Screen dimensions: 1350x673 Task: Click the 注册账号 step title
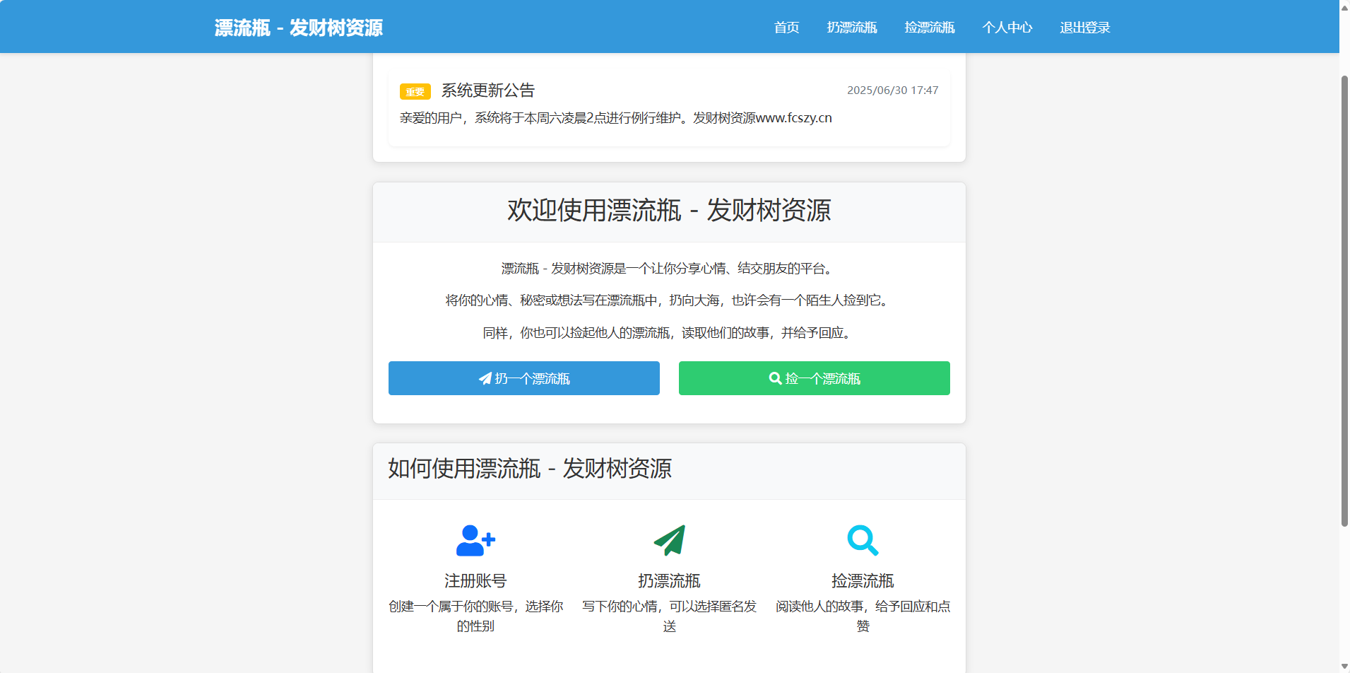[475, 581]
